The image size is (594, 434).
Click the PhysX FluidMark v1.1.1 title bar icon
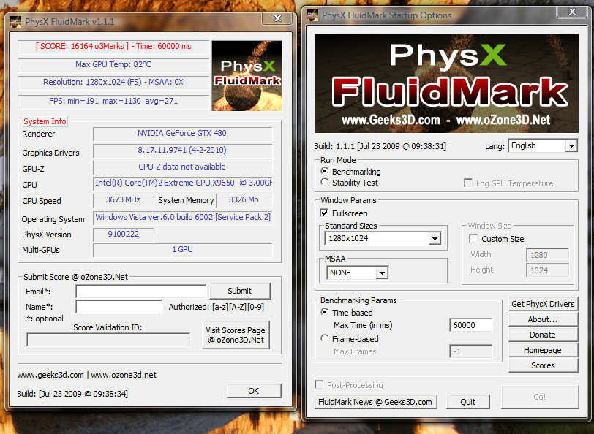coord(15,22)
